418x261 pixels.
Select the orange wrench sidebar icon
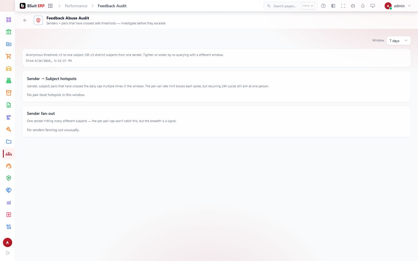(x=9, y=129)
